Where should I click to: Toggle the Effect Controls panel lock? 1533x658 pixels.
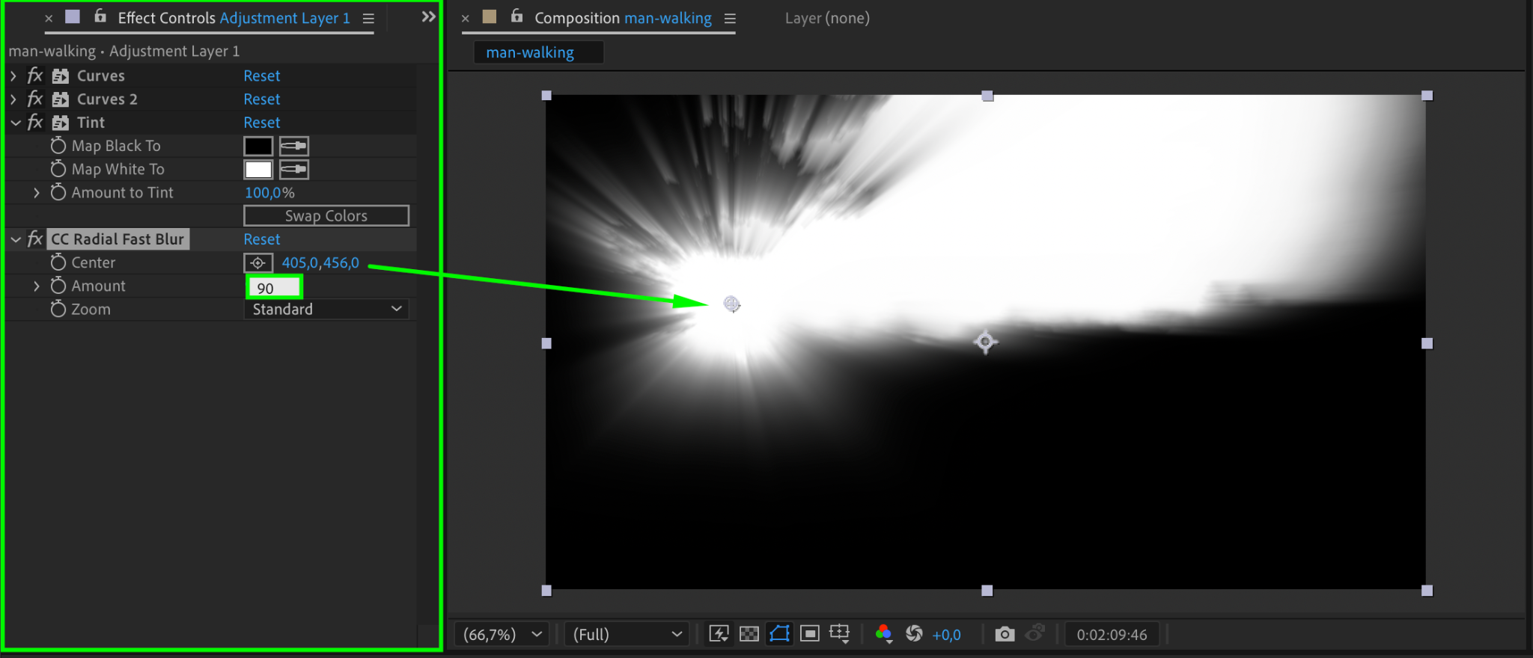point(100,16)
